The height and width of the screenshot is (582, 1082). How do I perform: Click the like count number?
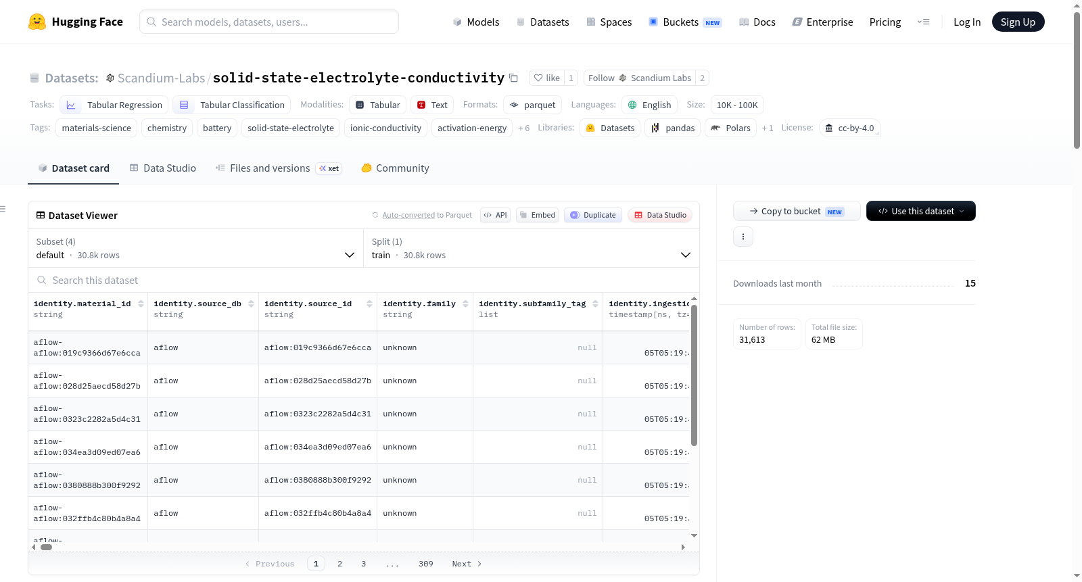coord(571,78)
